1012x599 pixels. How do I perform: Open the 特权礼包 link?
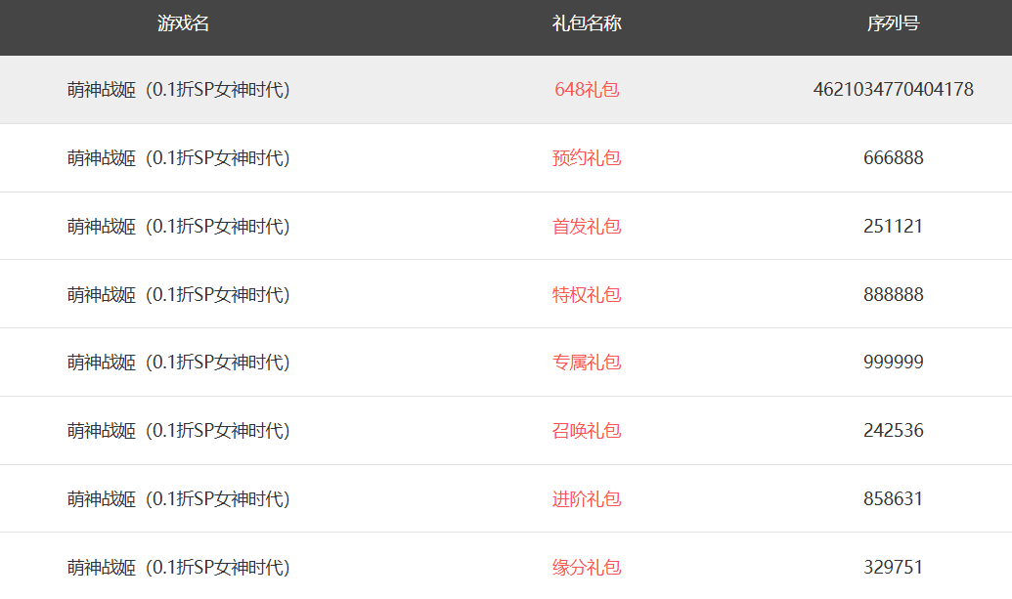587,295
